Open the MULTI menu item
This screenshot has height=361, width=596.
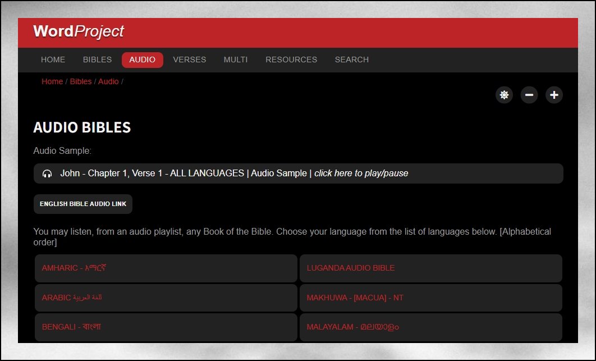coord(236,60)
